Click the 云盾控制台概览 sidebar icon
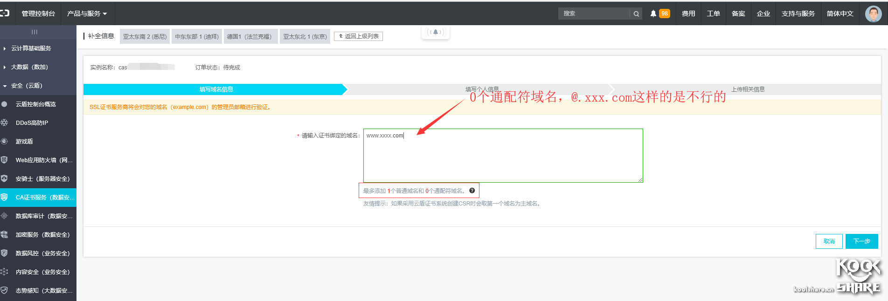This screenshot has width=888, height=301. pos(4,104)
